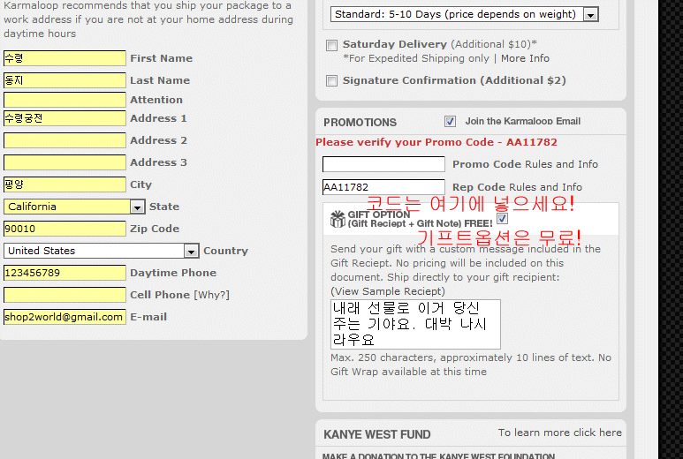Click the Why? link next to Cell Phone
683x459 pixels.
[x=211, y=295]
